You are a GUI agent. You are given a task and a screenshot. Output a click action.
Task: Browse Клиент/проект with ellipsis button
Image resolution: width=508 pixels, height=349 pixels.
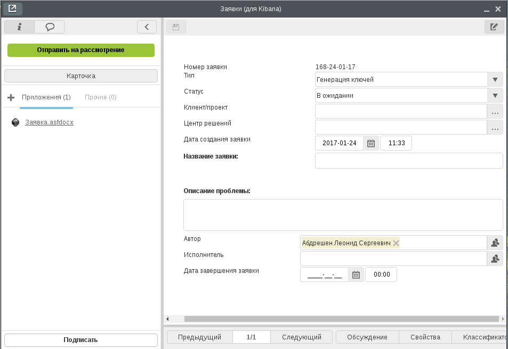(495, 111)
